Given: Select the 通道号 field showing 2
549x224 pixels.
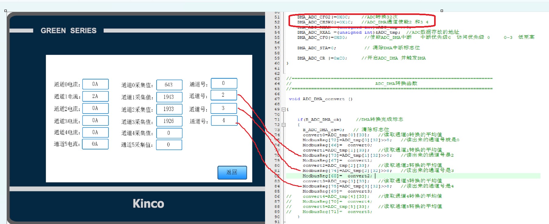Looking at the screenshot, I should coord(224,95).
